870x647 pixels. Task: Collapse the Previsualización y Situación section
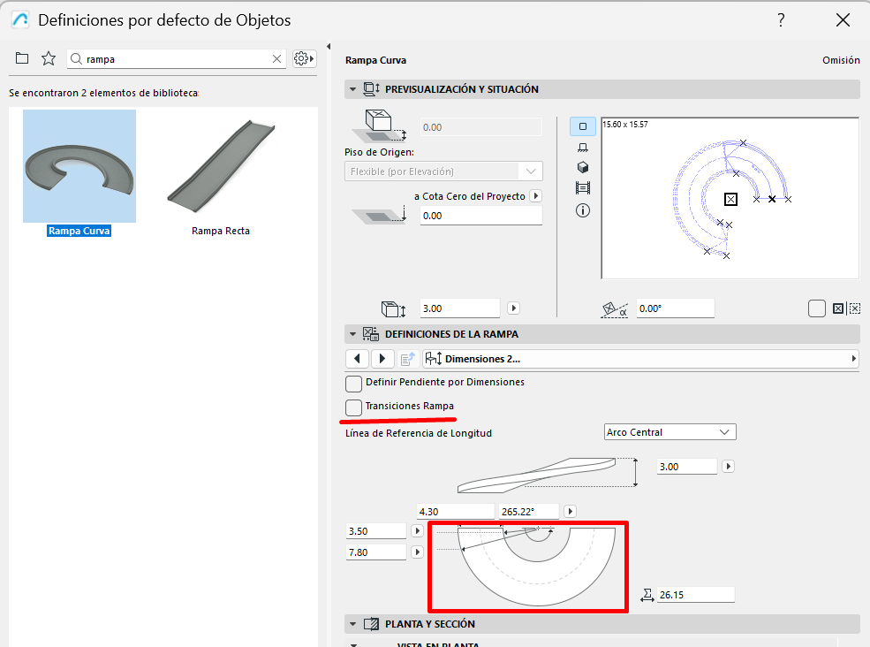[x=353, y=89]
